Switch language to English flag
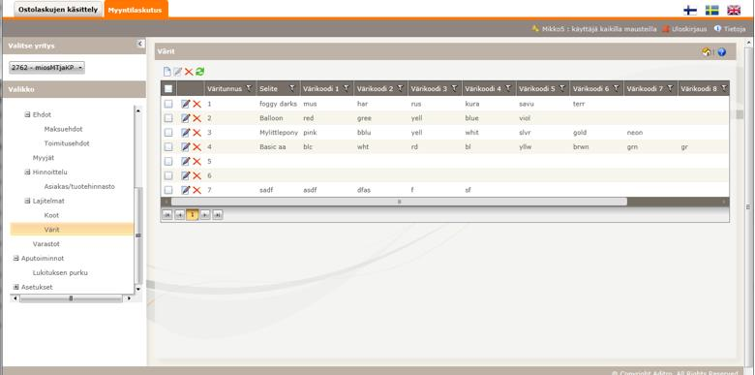Screen dimensions: 755x375 (734, 10)
